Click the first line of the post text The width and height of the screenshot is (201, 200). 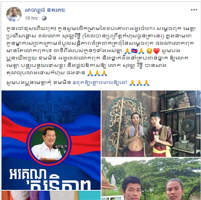[101, 29]
